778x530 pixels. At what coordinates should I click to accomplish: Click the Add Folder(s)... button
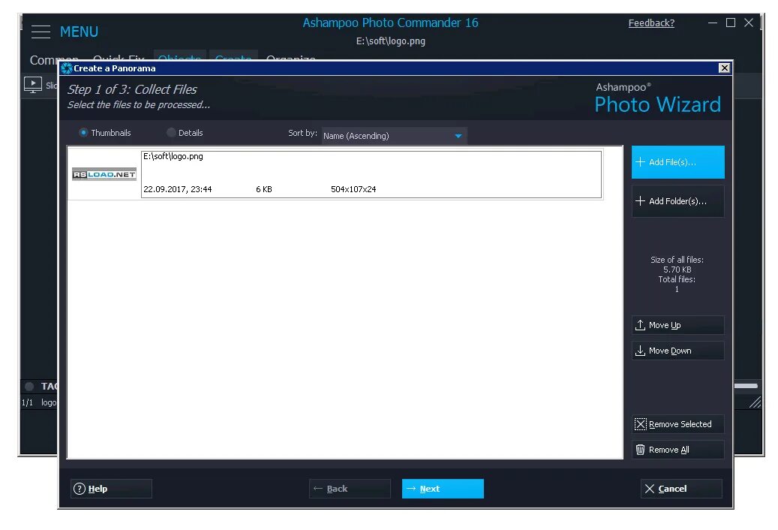pos(677,201)
